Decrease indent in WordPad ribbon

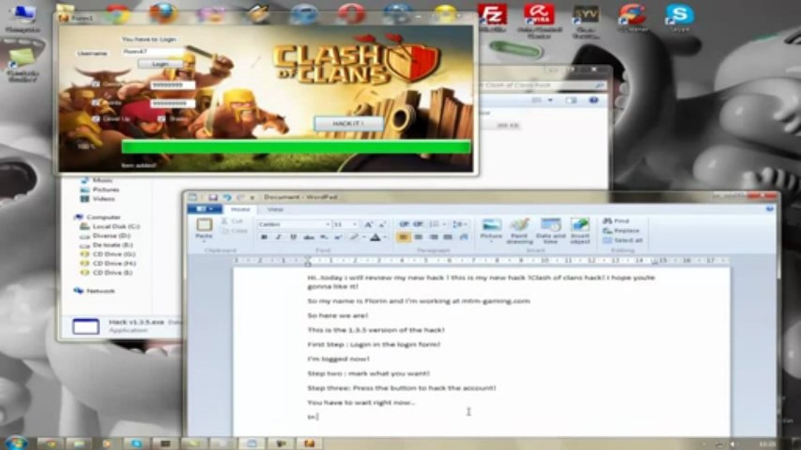403,224
